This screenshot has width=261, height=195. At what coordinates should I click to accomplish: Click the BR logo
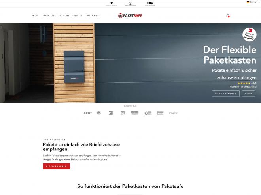(x=123, y=113)
